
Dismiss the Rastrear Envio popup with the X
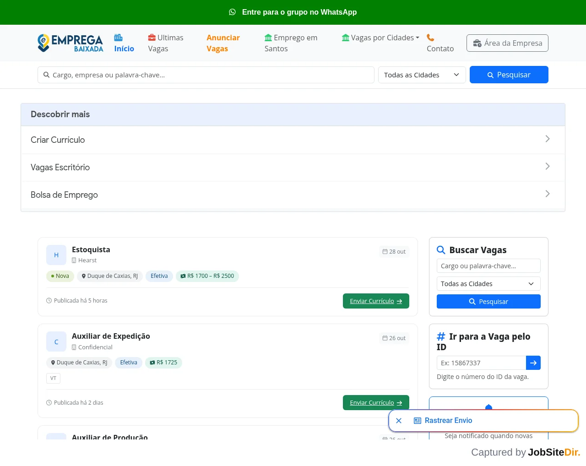click(x=399, y=421)
